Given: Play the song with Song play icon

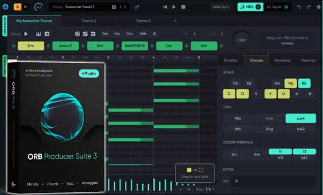Looking at the screenshot, I should pyautogui.click(x=26, y=34).
